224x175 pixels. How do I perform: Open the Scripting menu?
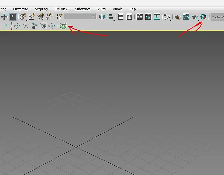coord(41,9)
